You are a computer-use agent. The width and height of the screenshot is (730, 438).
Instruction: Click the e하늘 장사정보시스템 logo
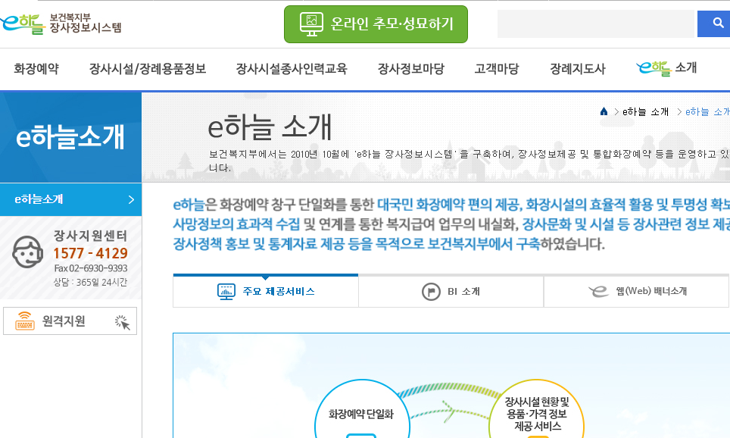point(61,23)
